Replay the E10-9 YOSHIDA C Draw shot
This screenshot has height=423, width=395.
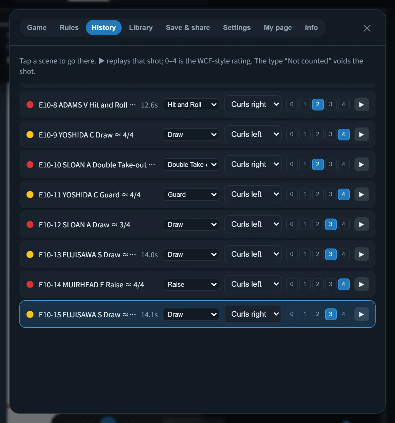pyautogui.click(x=361, y=135)
